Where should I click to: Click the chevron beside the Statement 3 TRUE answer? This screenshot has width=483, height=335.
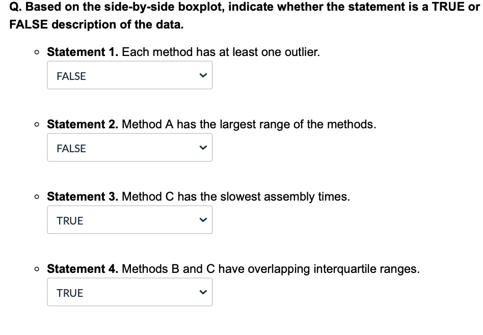tap(203, 219)
